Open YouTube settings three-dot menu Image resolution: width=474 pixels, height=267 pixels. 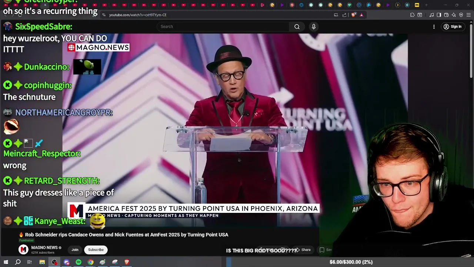[434, 27]
